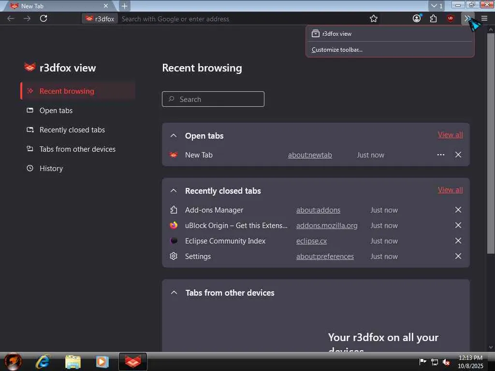Collapse the Recently closed tabs card
Screen dimensions: 495x371
[174, 190]
